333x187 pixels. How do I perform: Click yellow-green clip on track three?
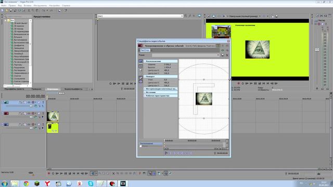(53, 128)
